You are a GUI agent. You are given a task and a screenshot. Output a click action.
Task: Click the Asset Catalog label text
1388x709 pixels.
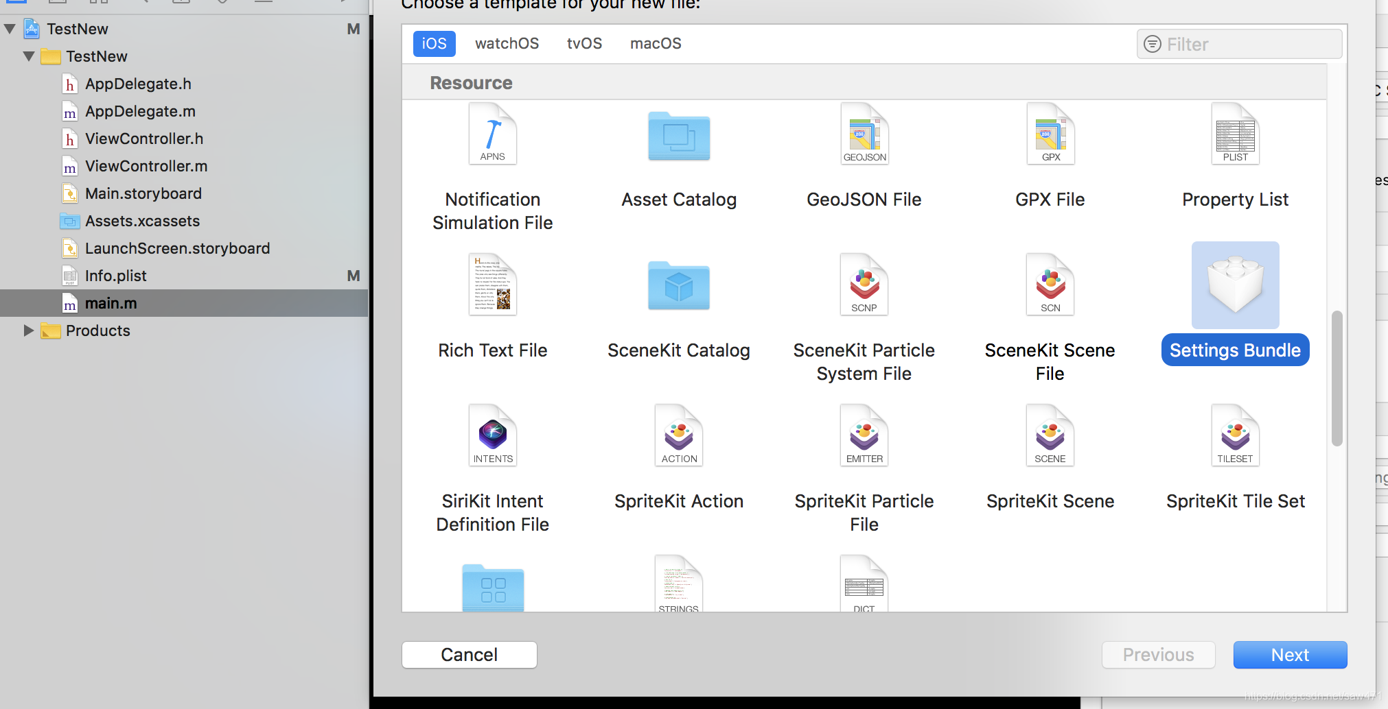(679, 200)
